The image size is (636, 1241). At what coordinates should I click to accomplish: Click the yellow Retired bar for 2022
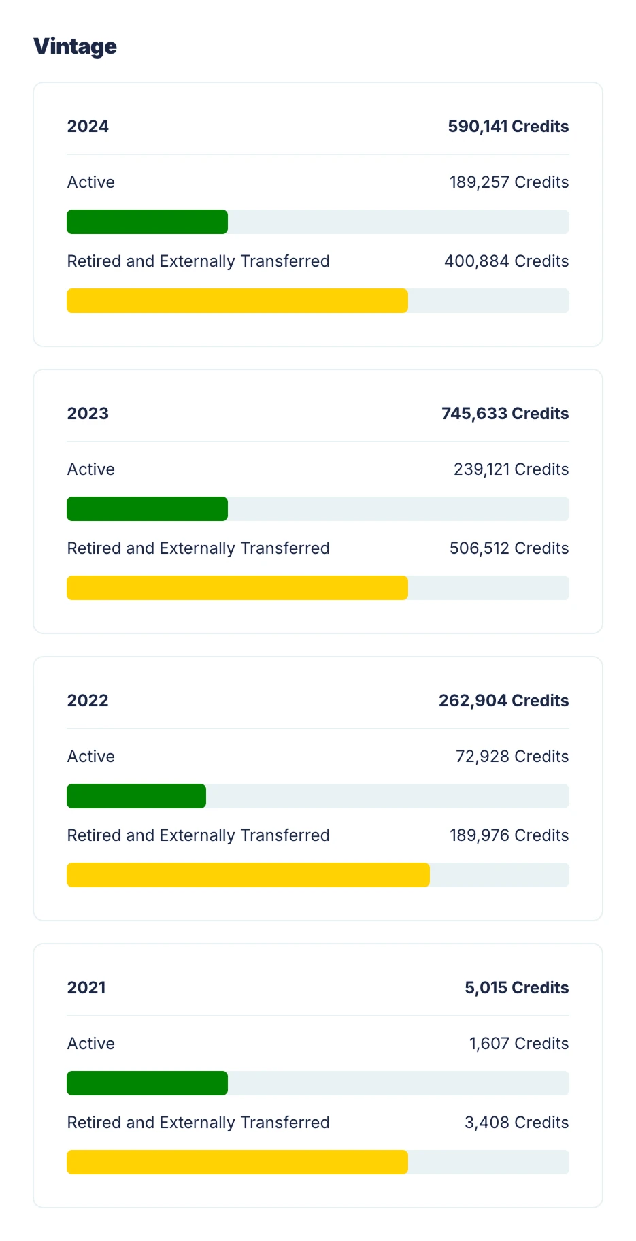pyautogui.click(x=248, y=875)
